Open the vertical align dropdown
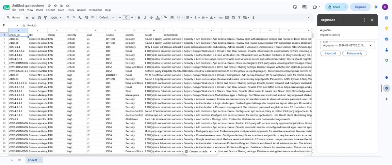Screen dimensions: 392x165 (x=196, y=18)
